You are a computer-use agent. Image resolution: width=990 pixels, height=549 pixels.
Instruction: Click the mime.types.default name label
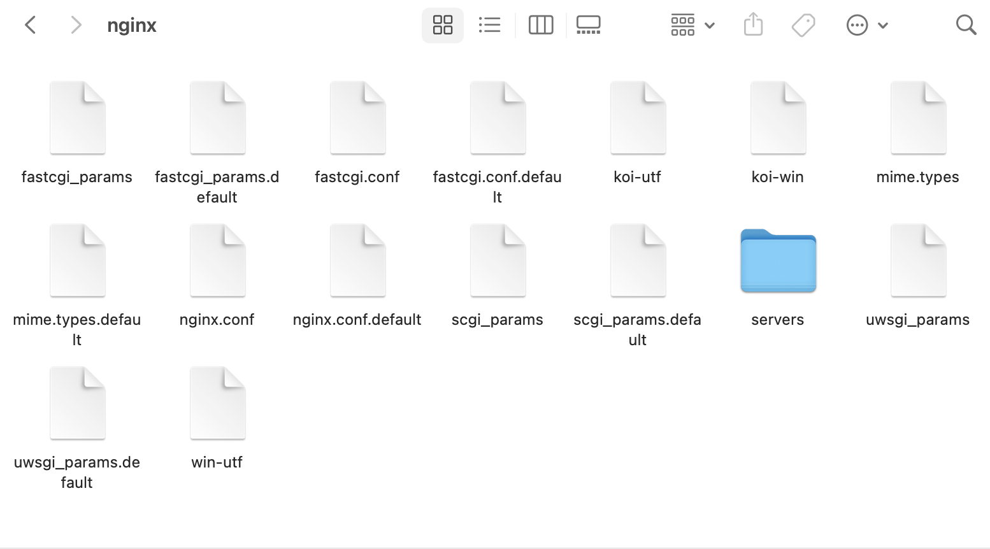coord(77,330)
